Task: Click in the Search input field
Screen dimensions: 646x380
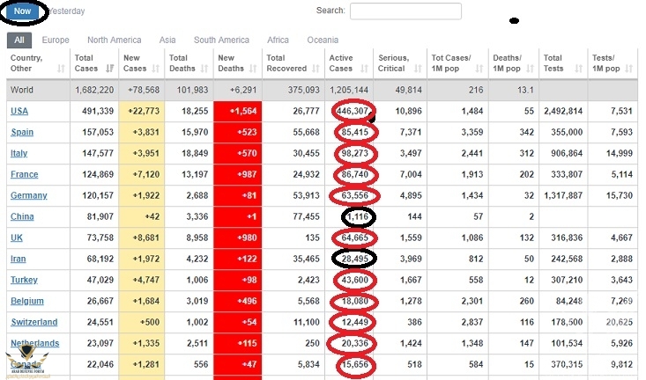Action: pos(405,11)
